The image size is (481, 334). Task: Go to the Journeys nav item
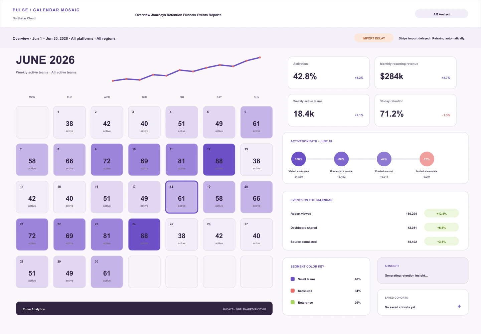click(x=158, y=15)
